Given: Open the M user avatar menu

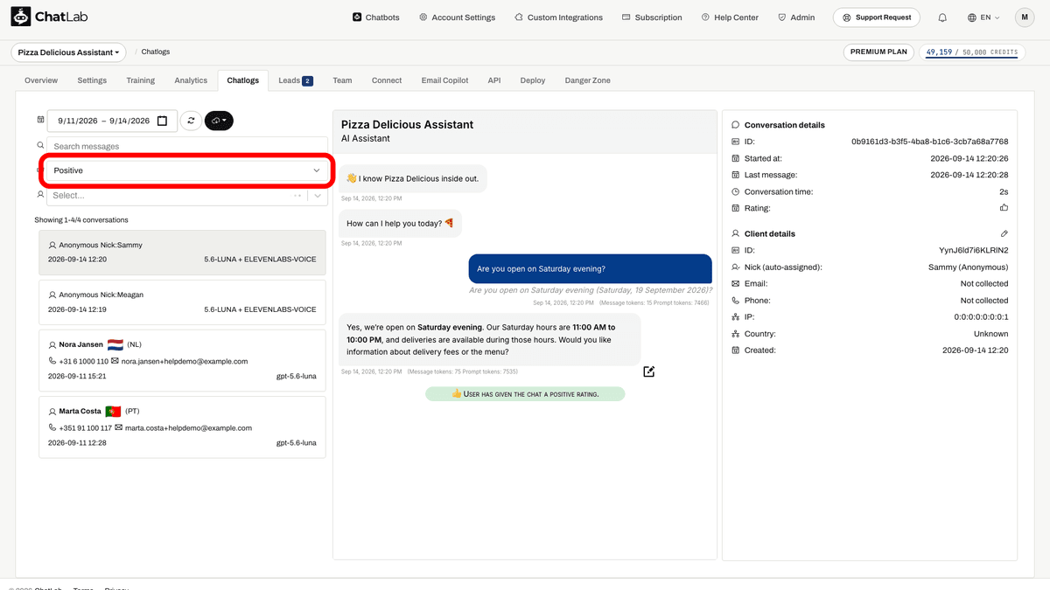Looking at the screenshot, I should [x=1025, y=17].
